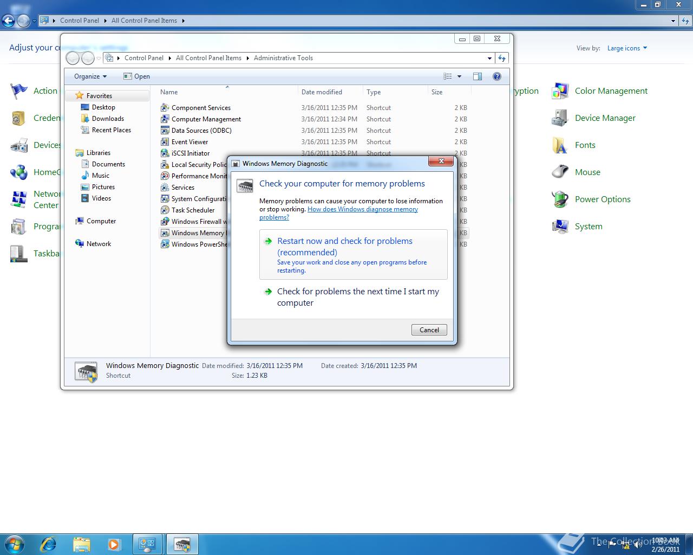Open the Color Management icon

[x=560, y=91]
